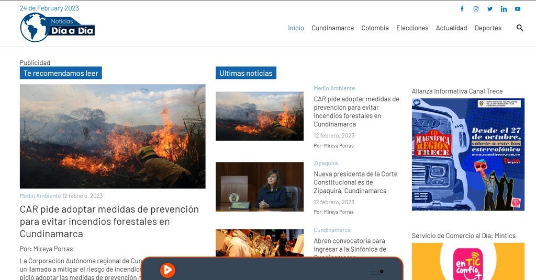Click the Publicidad label
Image resolution: width=536 pixels, height=280 pixels.
tap(35, 63)
